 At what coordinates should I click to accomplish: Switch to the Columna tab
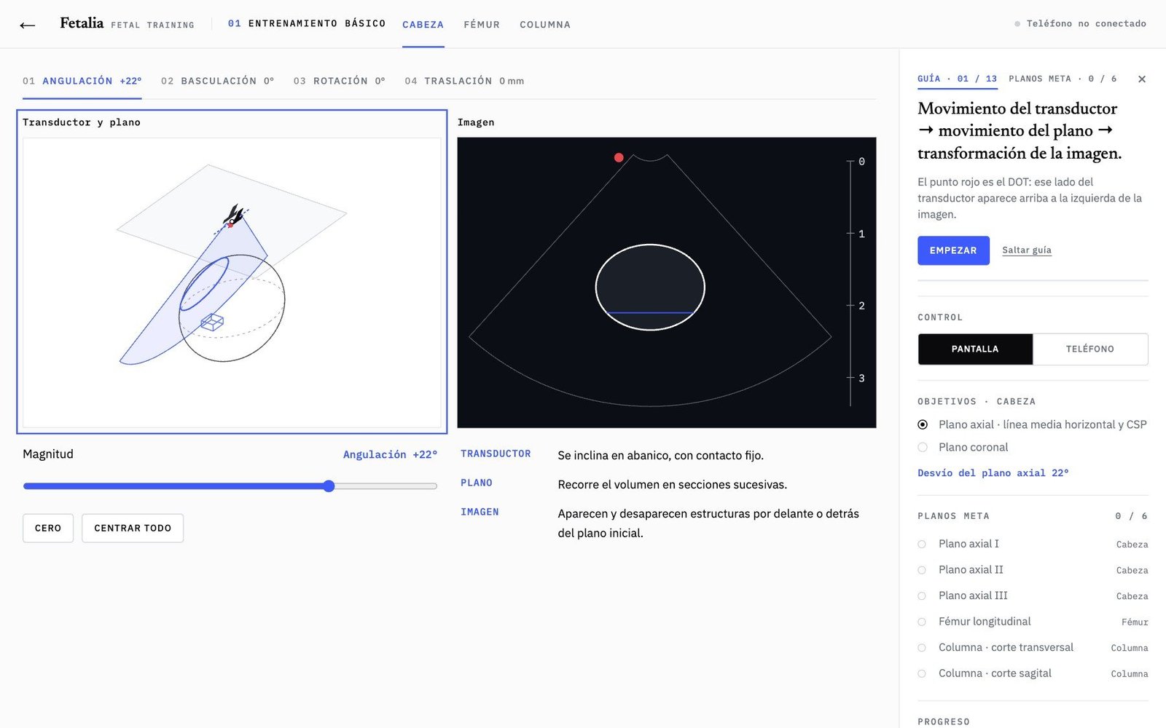click(545, 25)
